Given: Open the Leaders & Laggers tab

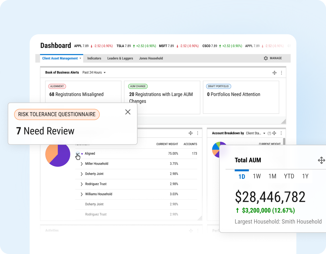Looking at the screenshot, I should pyautogui.click(x=120, y=59).
